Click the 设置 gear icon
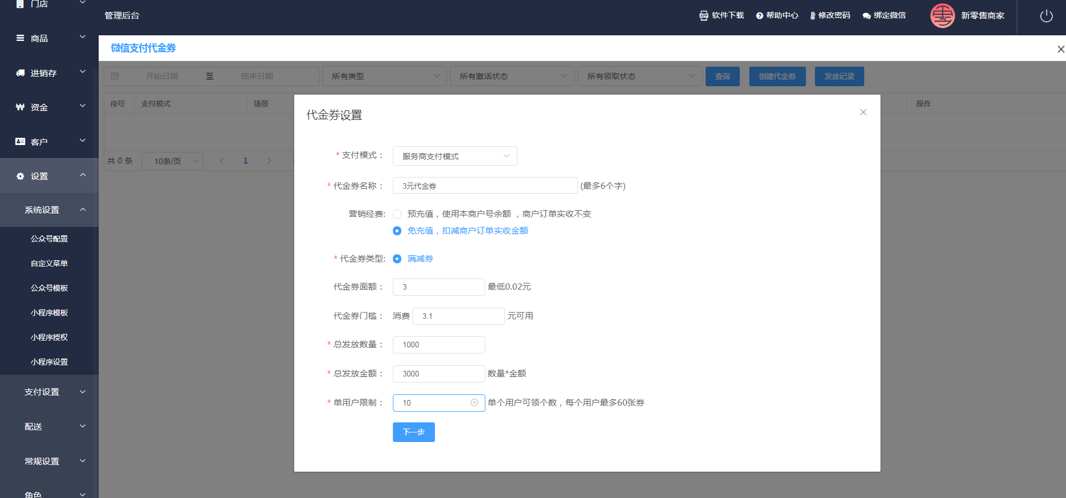This screenshot has height=498, width=1066. [20, 176]
